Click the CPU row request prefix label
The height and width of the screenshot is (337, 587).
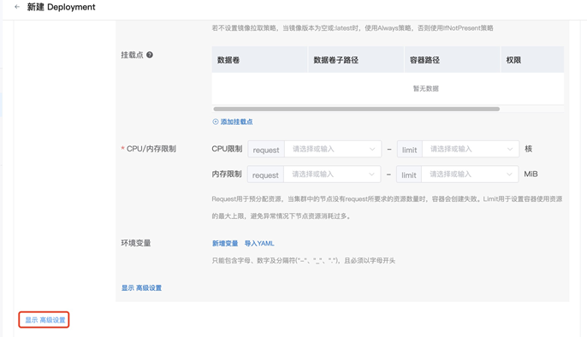click(x=266, y=150)
